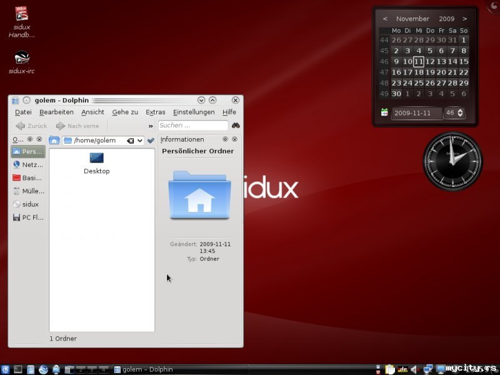Launch the sidux-irc desktop shortcut
The image size is (500, 375).
(x=22, y=58)
